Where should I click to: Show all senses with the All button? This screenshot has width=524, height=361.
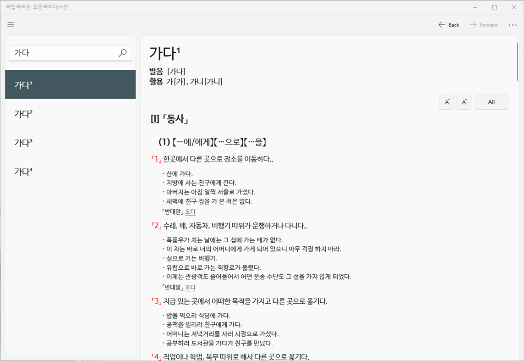(x=491, y=102)
